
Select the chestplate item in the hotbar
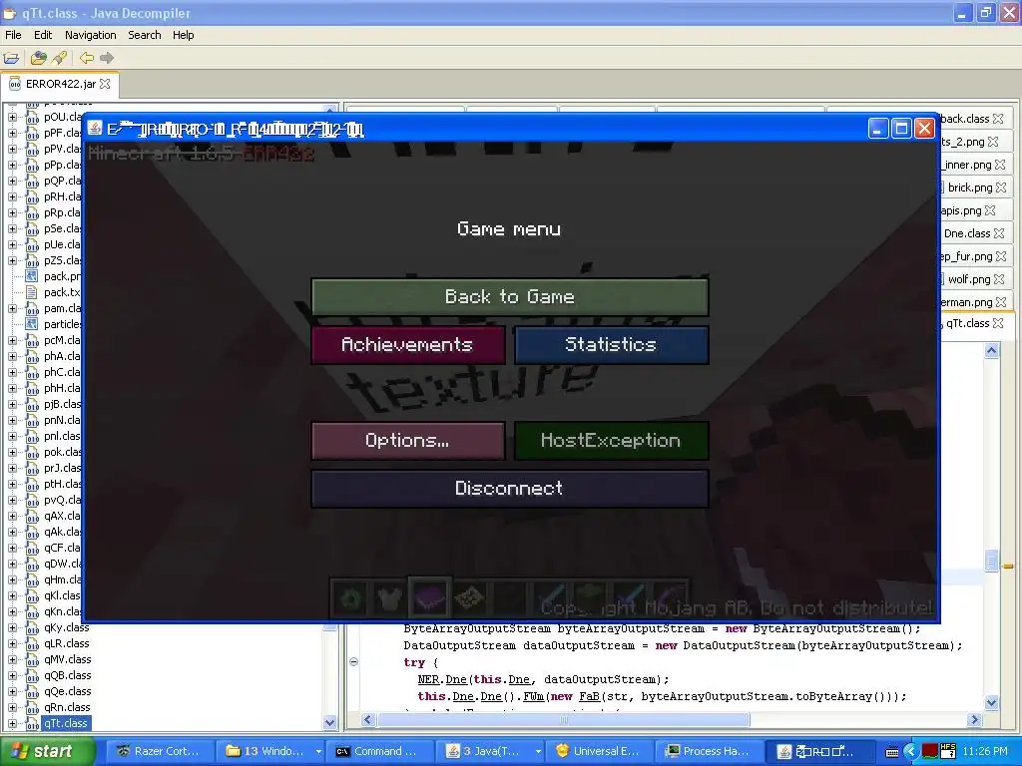coord(389,598)
